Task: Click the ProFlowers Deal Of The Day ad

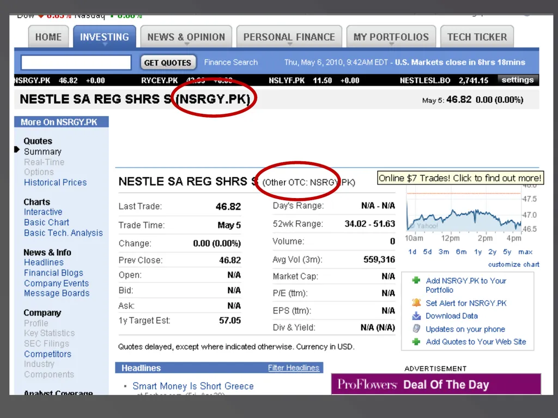Action: 436,384
